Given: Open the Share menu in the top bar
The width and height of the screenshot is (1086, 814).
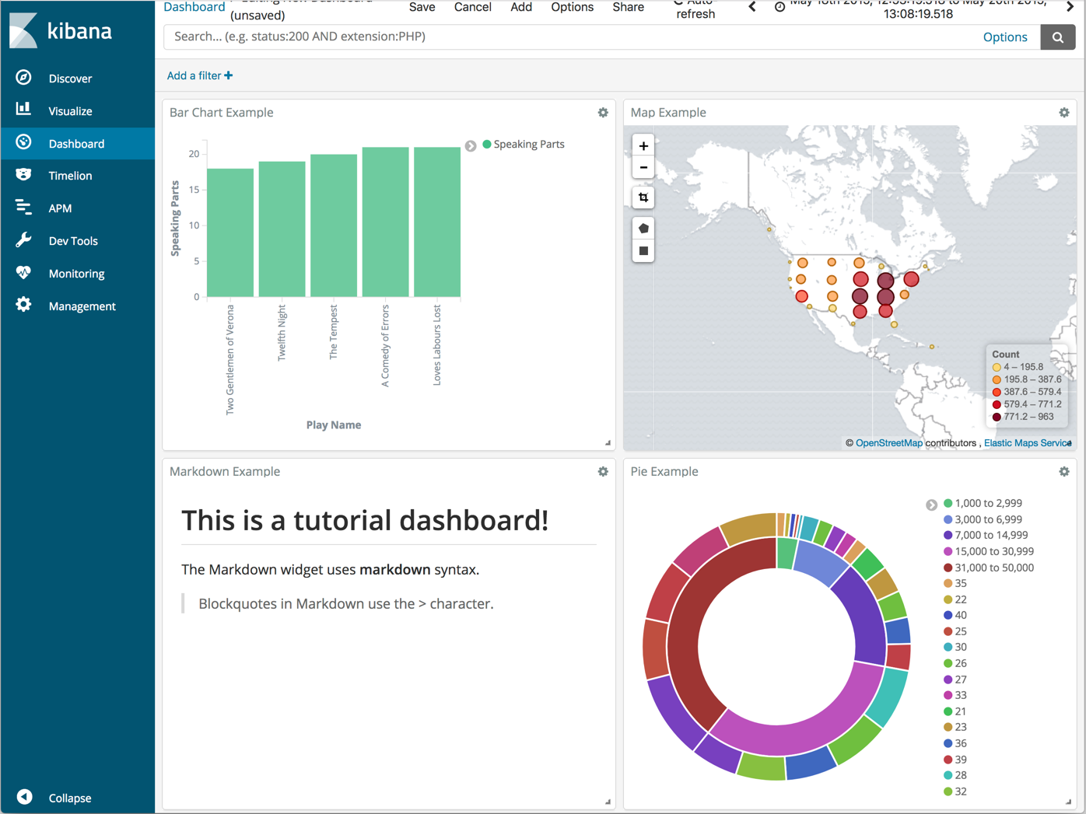Looking at the screenshot, I should coord(628,7).
